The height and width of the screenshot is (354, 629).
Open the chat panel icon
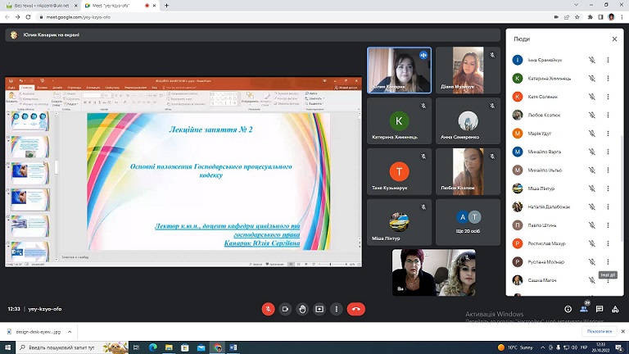600,309
